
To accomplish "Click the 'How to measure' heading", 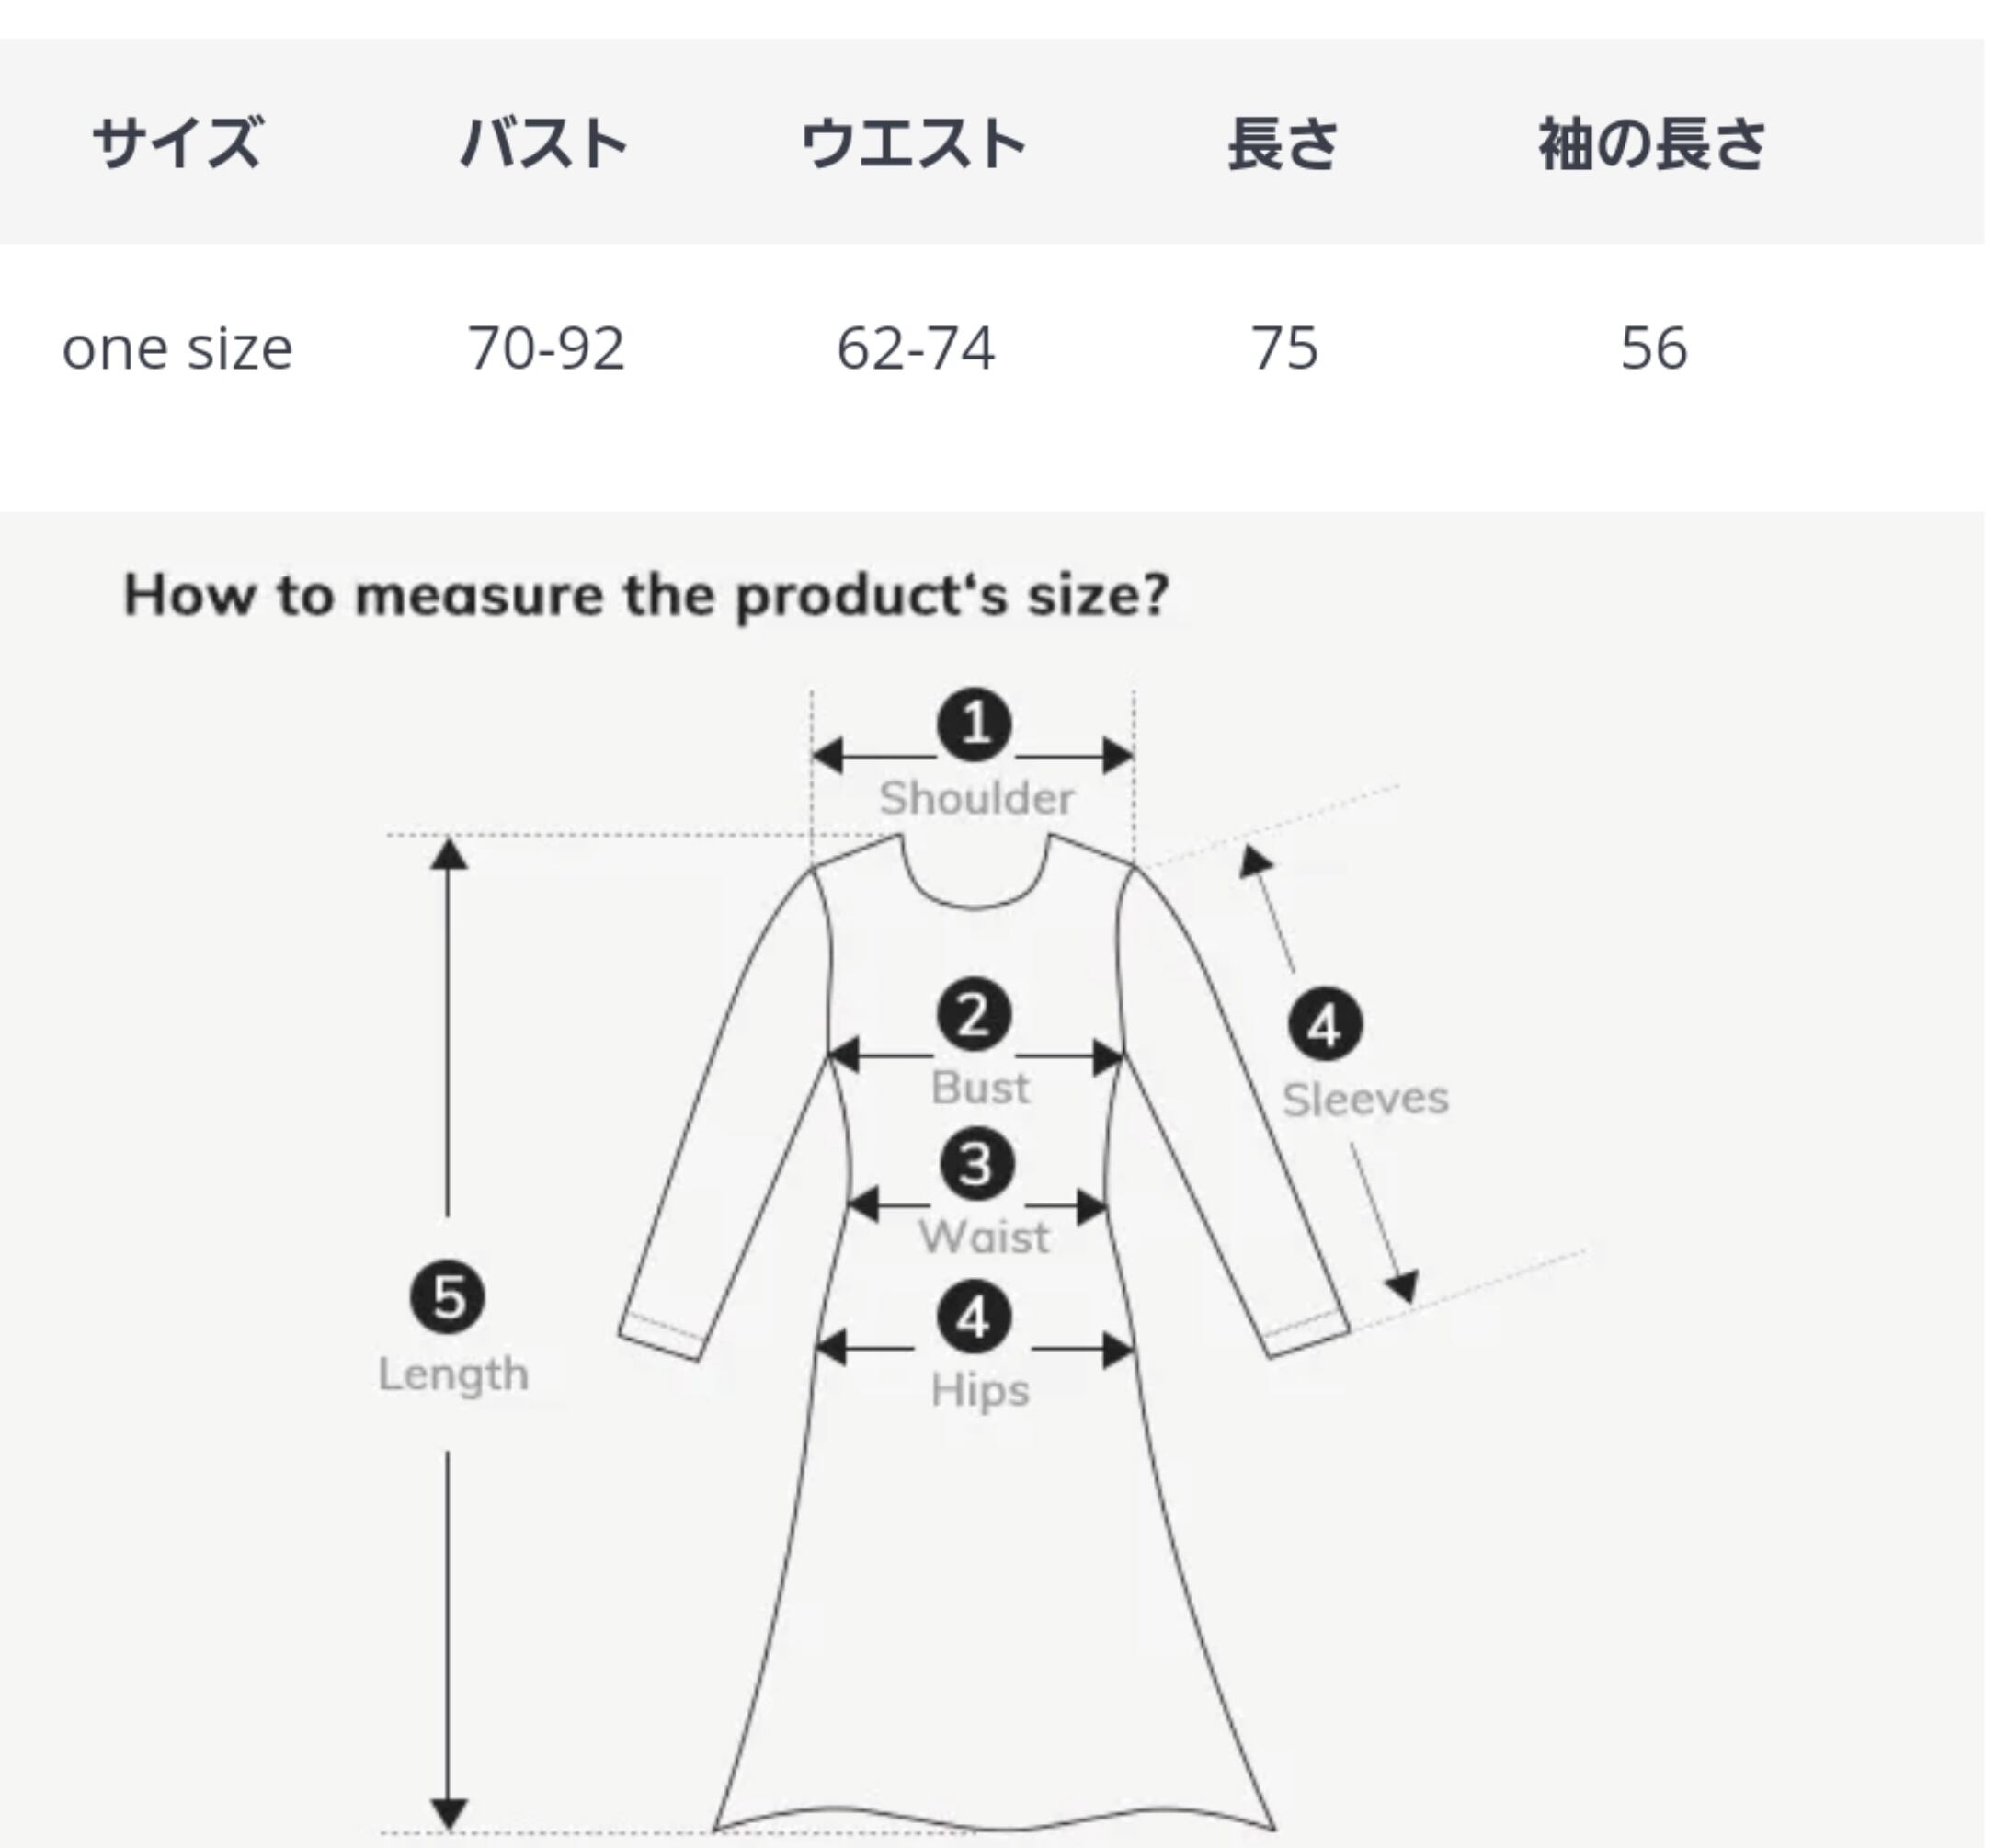I will coord(646,595).
